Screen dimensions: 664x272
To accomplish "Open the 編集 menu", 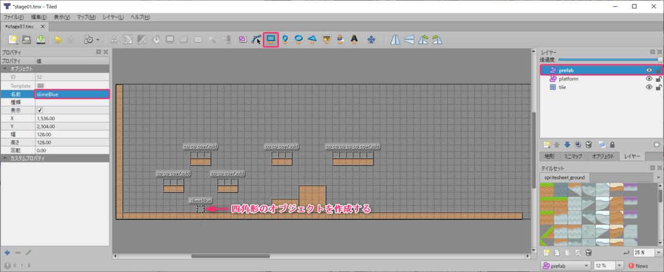I will 39,18.
